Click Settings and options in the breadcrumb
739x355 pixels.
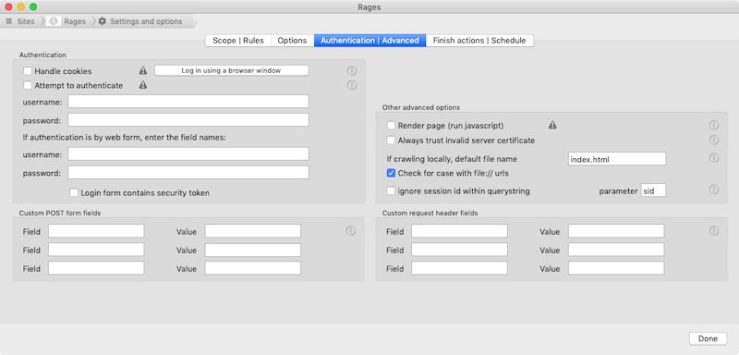tap(146, 21)
